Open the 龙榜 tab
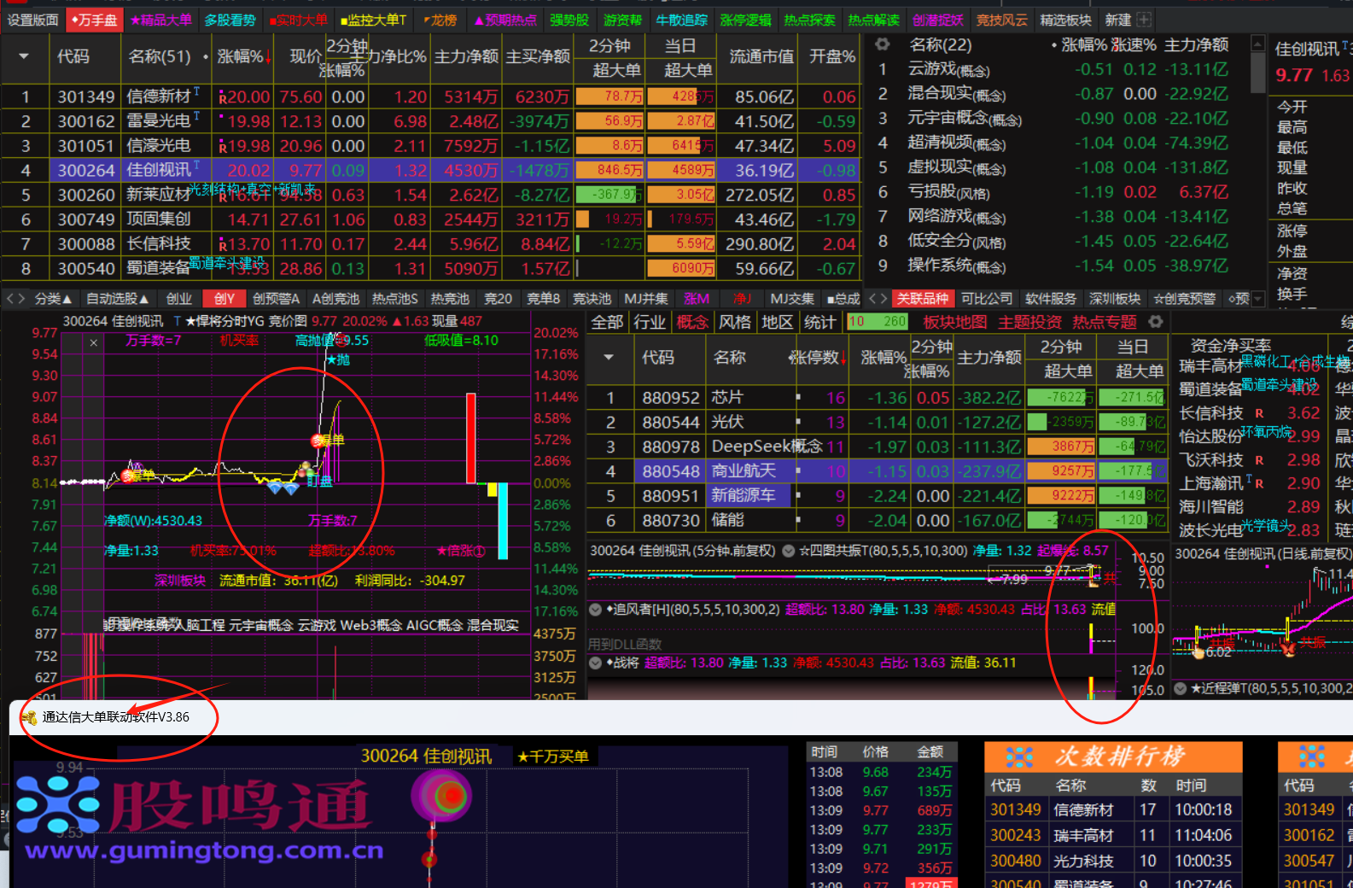Viewport: 1353px width, 888px height. [440, 20]
